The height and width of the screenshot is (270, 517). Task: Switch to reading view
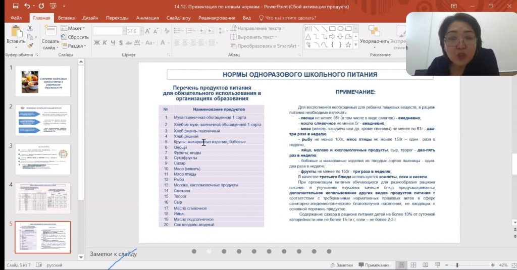425,265
